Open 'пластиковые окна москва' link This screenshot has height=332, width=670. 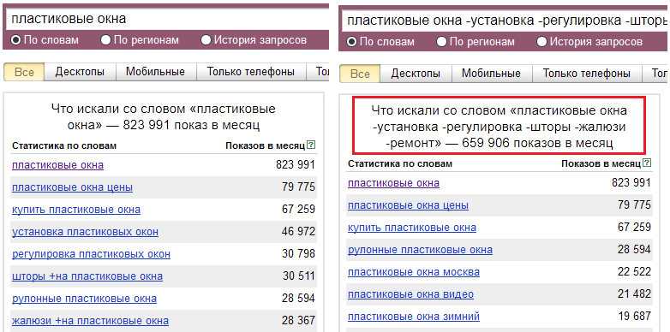414,272
